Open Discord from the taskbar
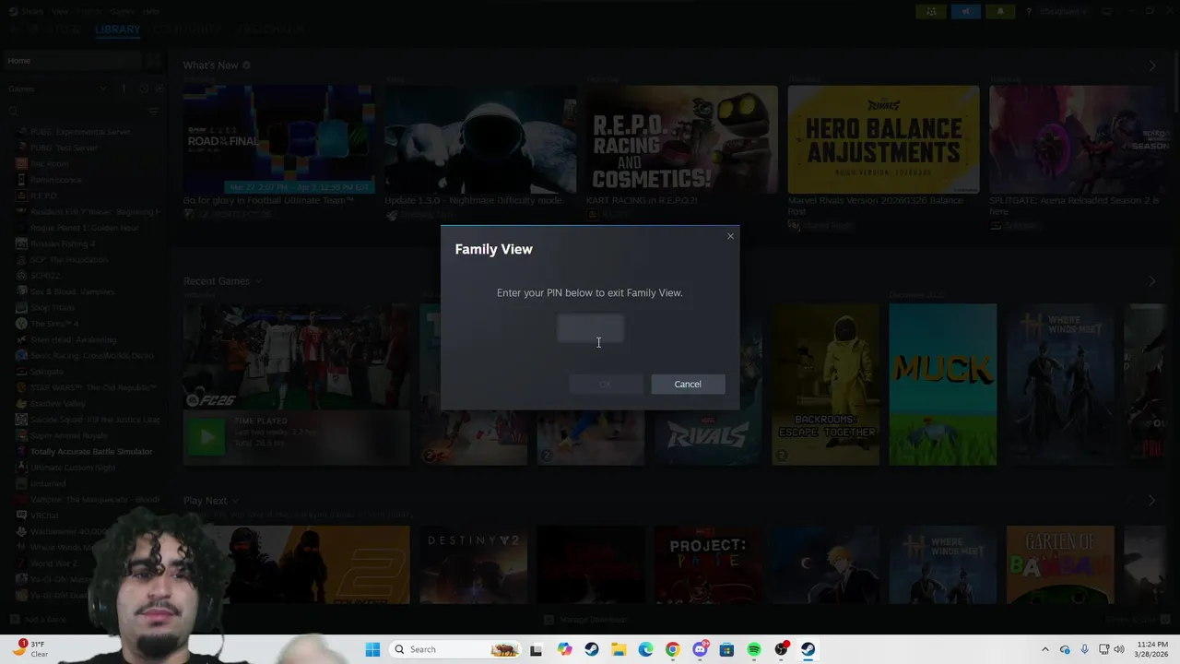Viewport: 1180px width, 664px height. click(x=700, y=649)
